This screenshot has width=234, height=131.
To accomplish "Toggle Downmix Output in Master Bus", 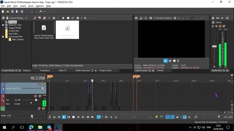I will click(218, 18).
